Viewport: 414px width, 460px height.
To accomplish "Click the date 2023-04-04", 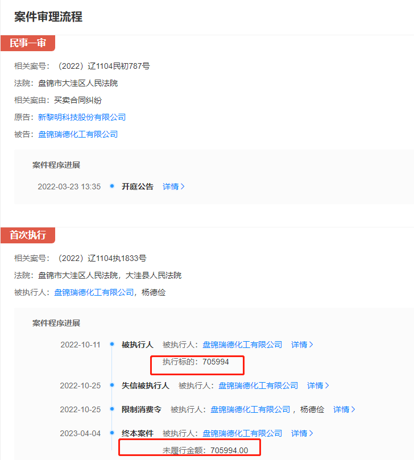I will [x=80, y=434].
